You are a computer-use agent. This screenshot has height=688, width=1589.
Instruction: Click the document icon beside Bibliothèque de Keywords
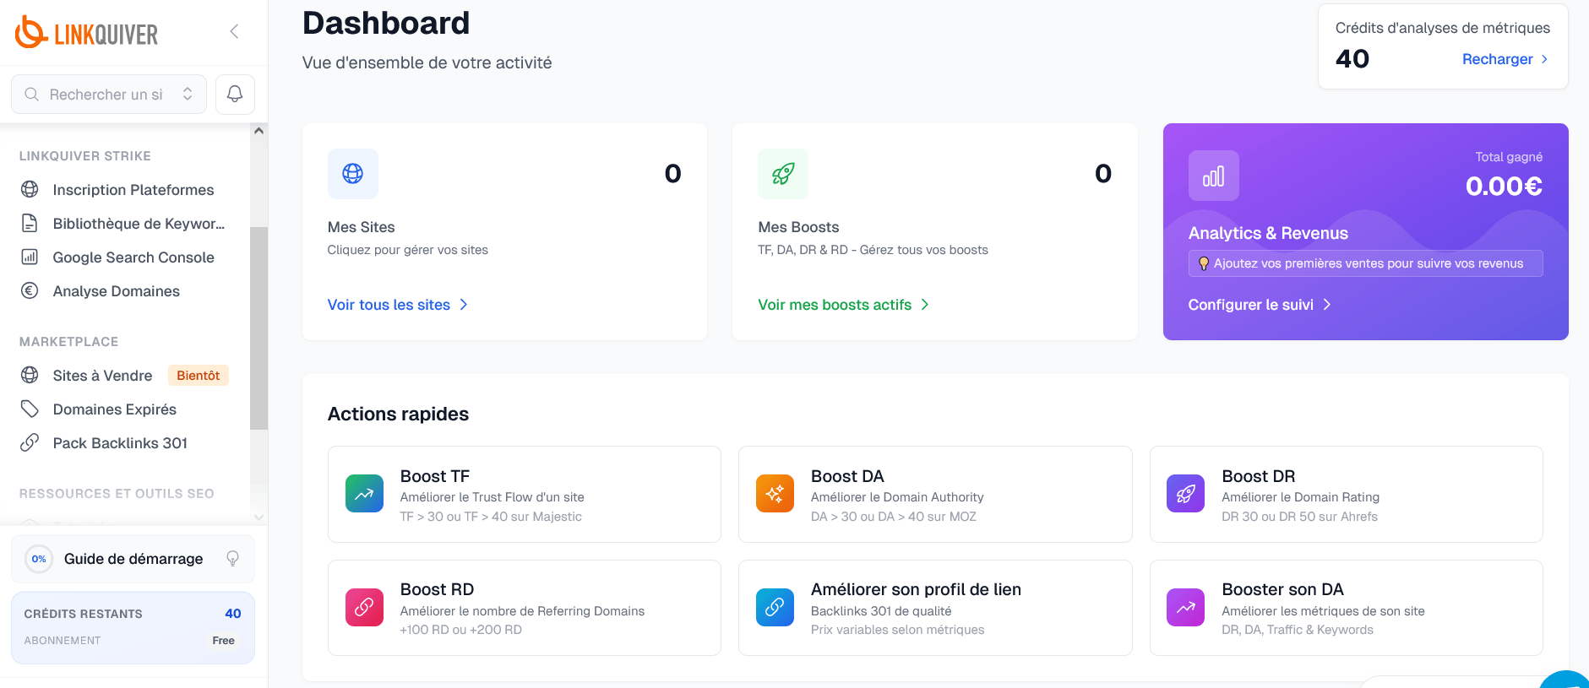[x=30, y=223]
